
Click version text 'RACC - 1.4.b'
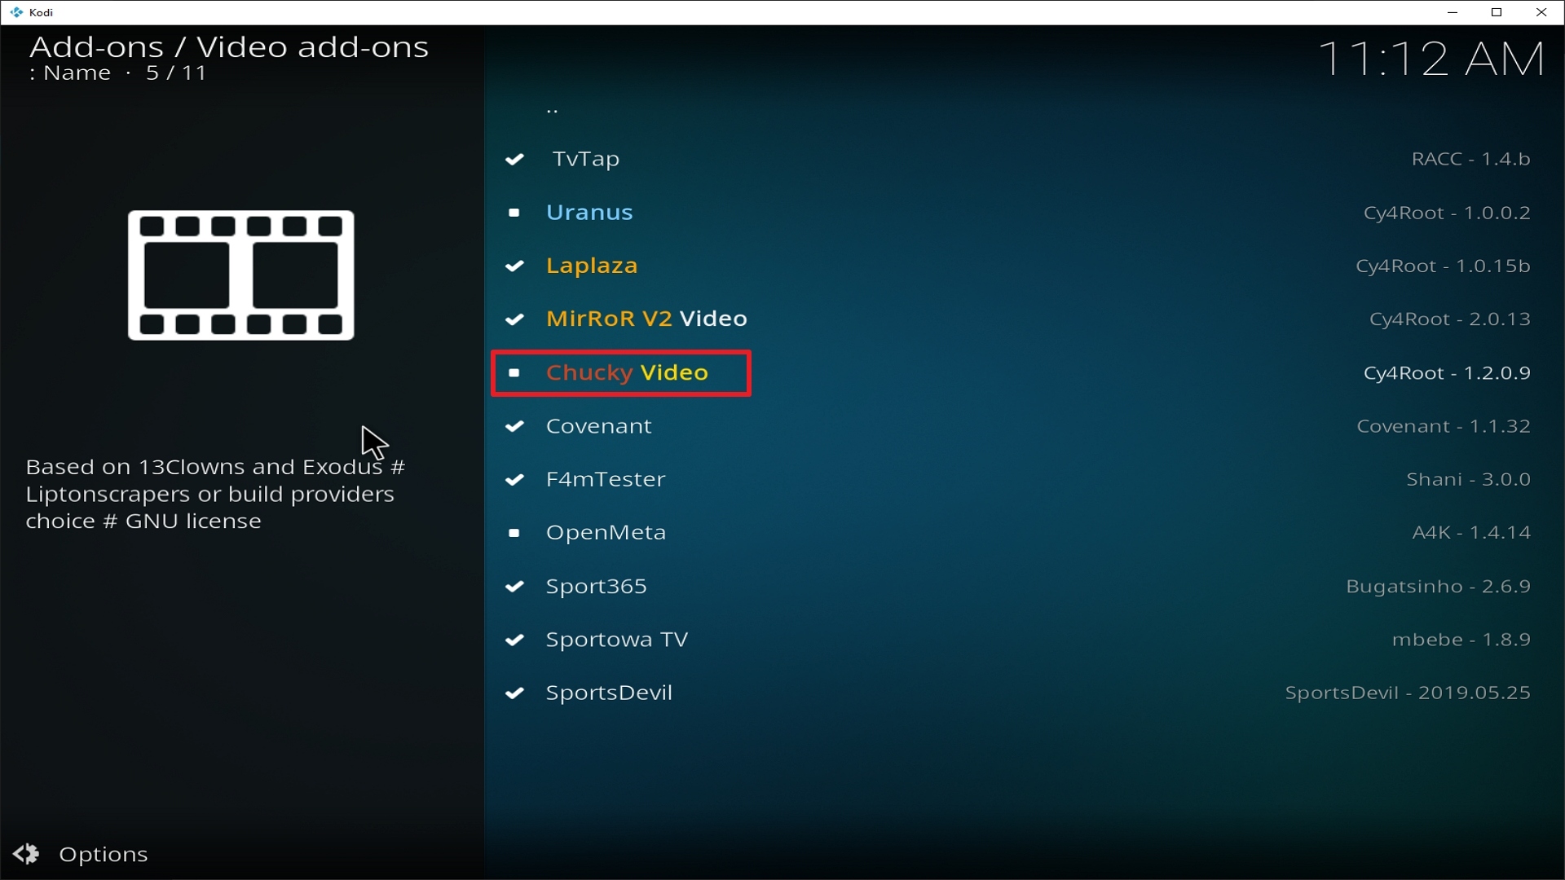1470,159
